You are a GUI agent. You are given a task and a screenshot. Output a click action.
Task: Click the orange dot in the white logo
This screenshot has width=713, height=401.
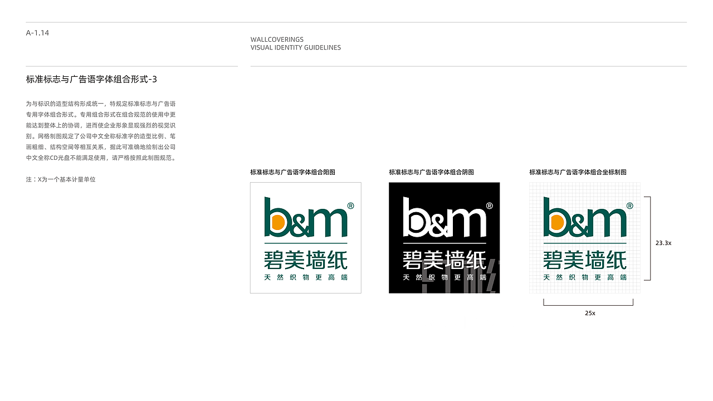pyautogui.click(x=278, y=223)
